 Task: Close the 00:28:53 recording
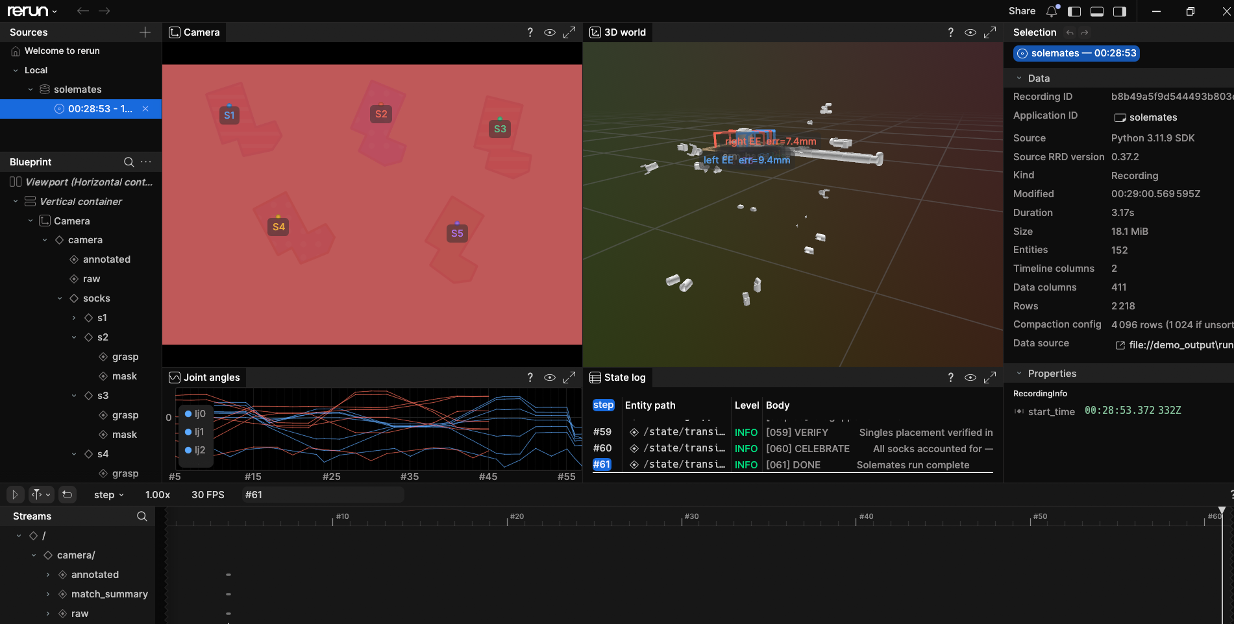(x=145, y=109)
